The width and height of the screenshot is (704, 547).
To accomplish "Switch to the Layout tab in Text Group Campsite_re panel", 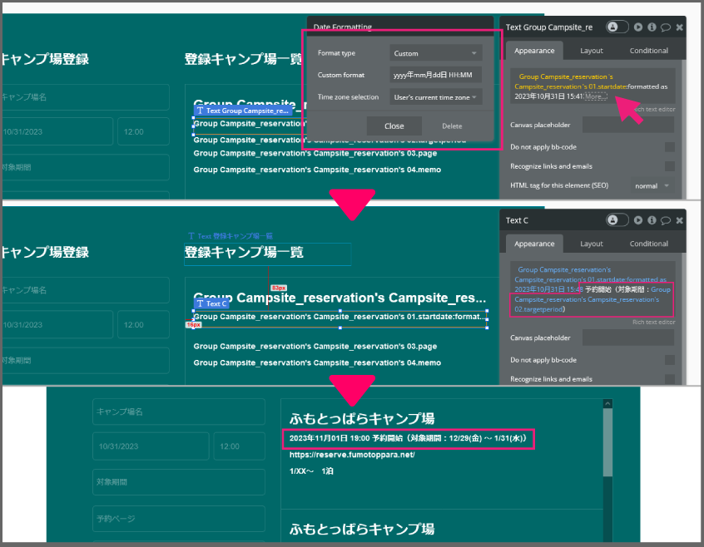I will coord(592,51).
